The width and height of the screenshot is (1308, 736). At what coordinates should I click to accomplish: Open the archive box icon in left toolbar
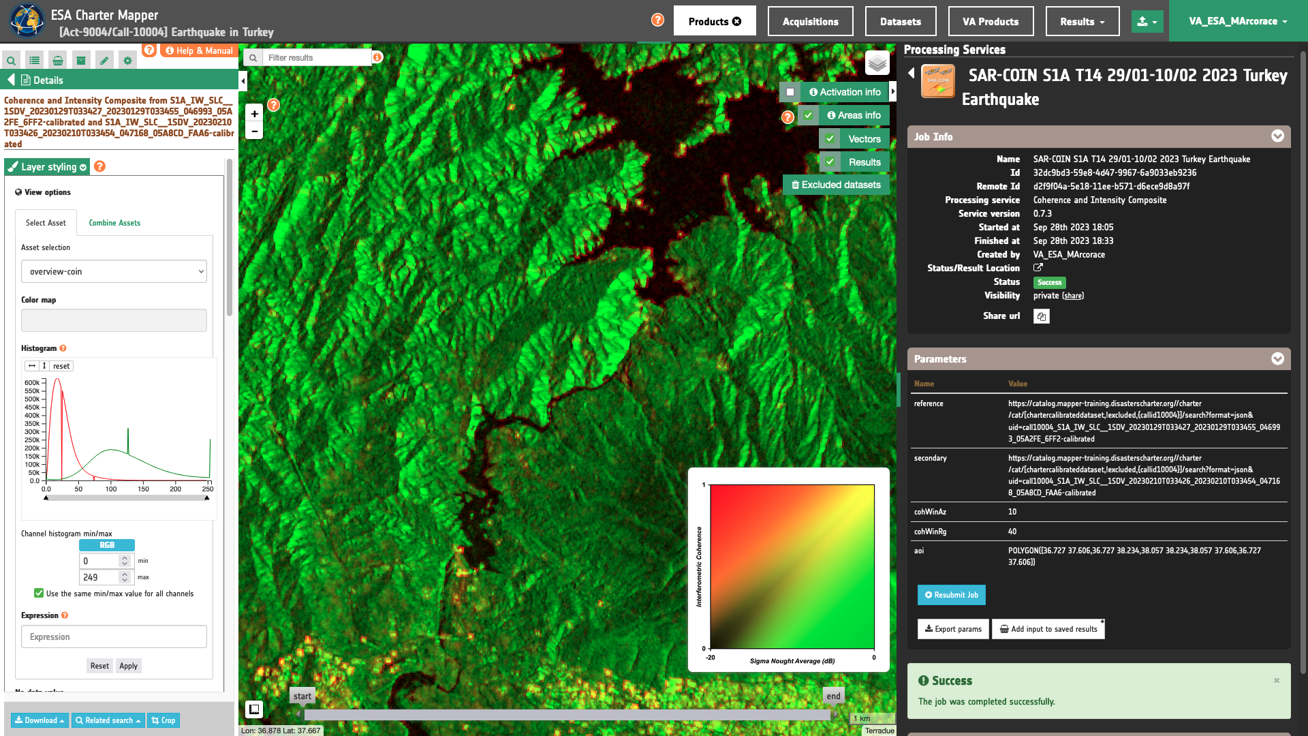81,61
